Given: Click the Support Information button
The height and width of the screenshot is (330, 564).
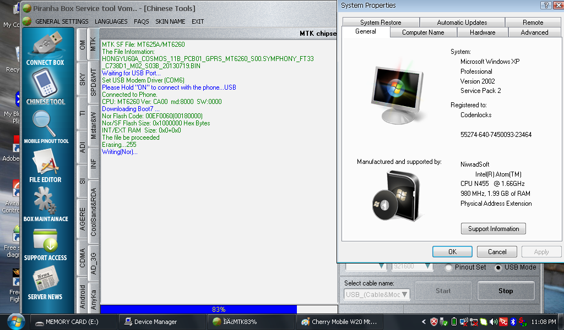Looking at the screenshot, I should click(x=493, y=229).
